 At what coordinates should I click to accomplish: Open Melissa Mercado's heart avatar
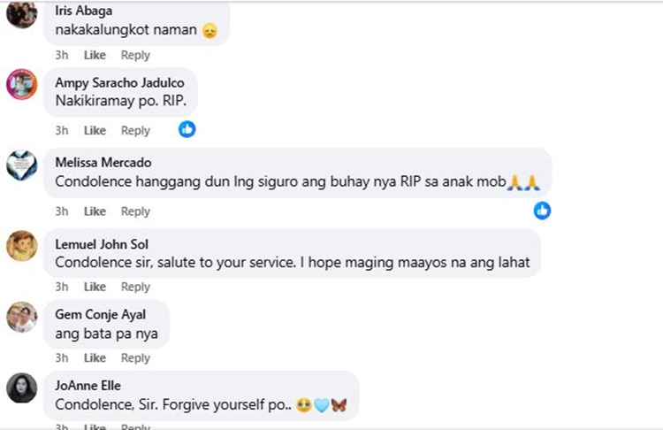coord(21,165)
